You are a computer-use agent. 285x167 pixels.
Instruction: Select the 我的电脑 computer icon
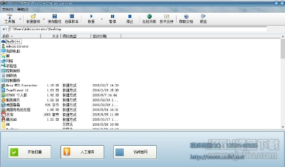tap(3, 51)
